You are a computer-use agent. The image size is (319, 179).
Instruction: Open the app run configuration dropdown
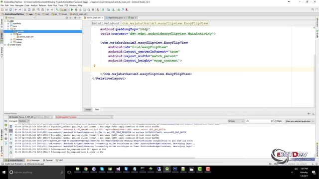(x=64, y=10)
